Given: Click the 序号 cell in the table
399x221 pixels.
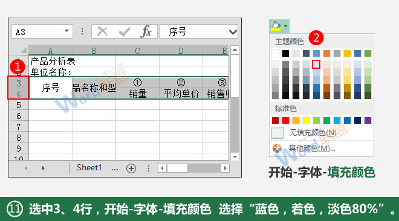Looking at the screenshot, I should [x=51, y=88].
